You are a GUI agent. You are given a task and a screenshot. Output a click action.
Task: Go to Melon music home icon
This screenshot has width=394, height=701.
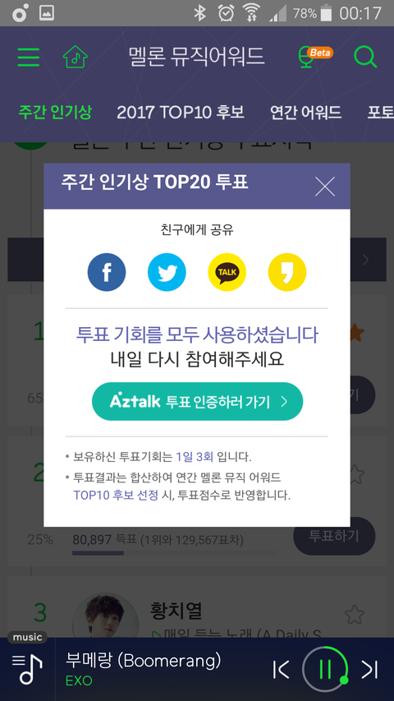coord(75,57)
